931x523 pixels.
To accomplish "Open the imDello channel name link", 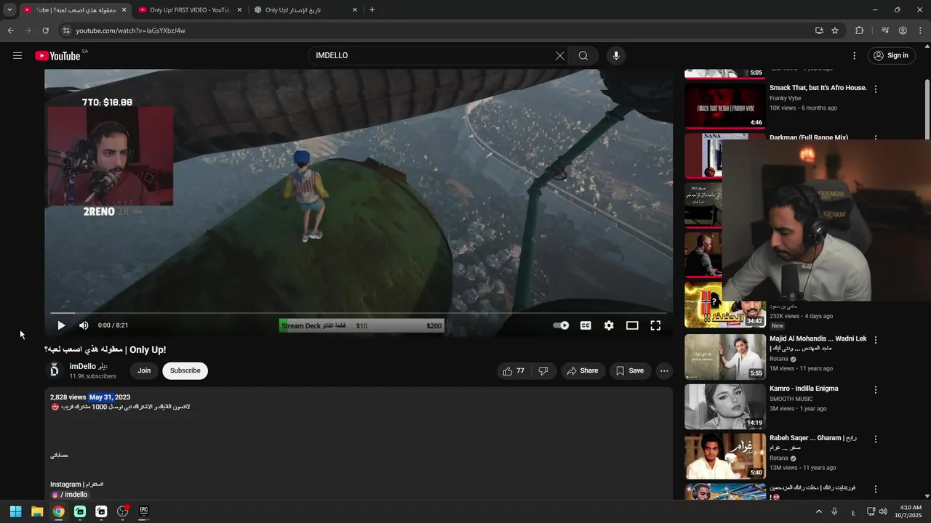I will coord(89,367).
